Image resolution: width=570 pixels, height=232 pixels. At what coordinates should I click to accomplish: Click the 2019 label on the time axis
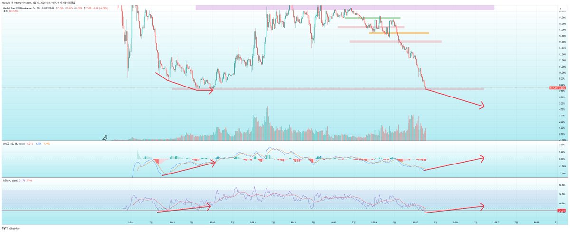[171, 222]
